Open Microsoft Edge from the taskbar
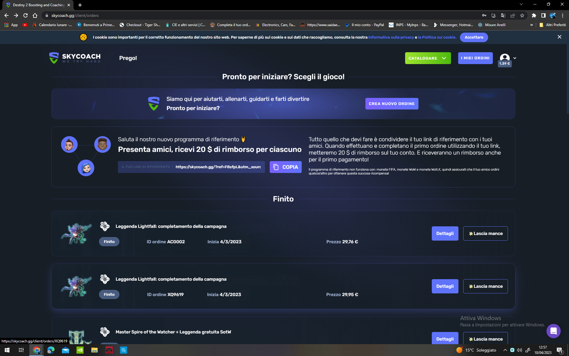The image size is (569, 356). point(51,350)
